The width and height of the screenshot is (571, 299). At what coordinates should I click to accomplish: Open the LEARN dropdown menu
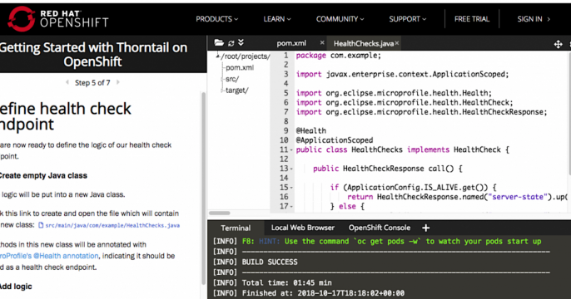pyautogui.click(x=277, y=19)
